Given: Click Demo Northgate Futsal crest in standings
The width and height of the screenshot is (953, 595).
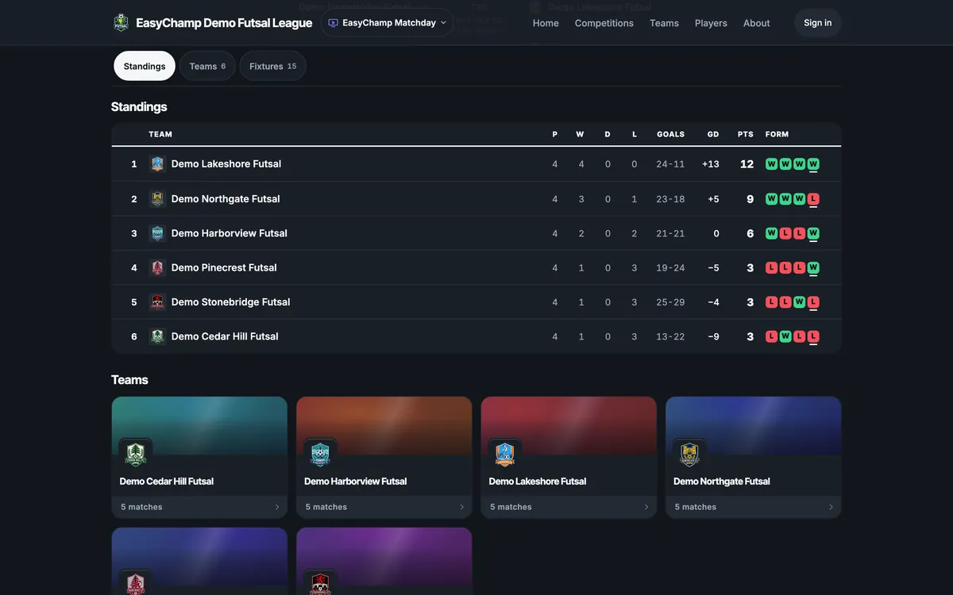Looking at the screenshot, I should pyautogui.click(x=157, y=199).
